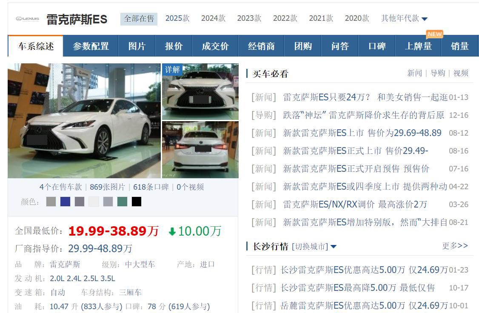479x313 pixels.
Task: Click the 视频 filter in 买车必看
Action: point(461,73)
